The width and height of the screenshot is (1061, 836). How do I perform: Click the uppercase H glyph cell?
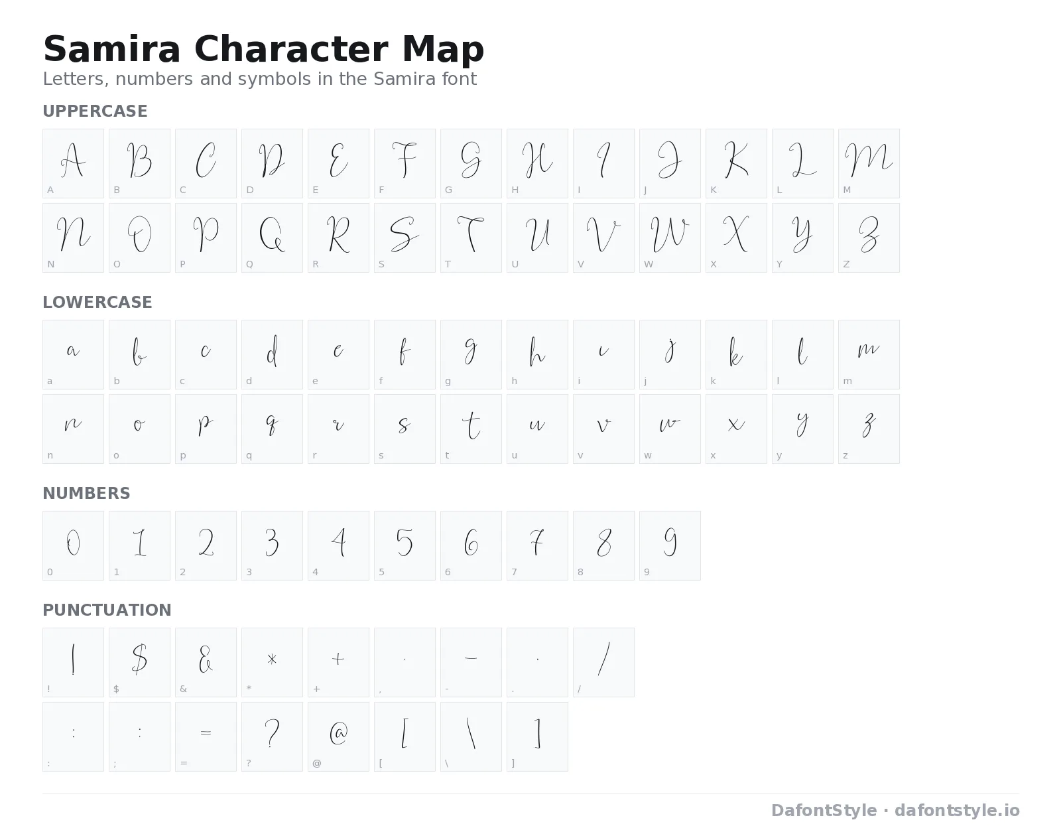tap(537, 163)
